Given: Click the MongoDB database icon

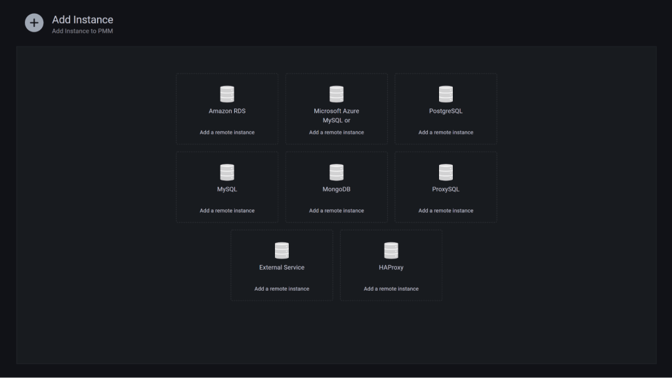Looking at the screenshot, I should (337, 173).
